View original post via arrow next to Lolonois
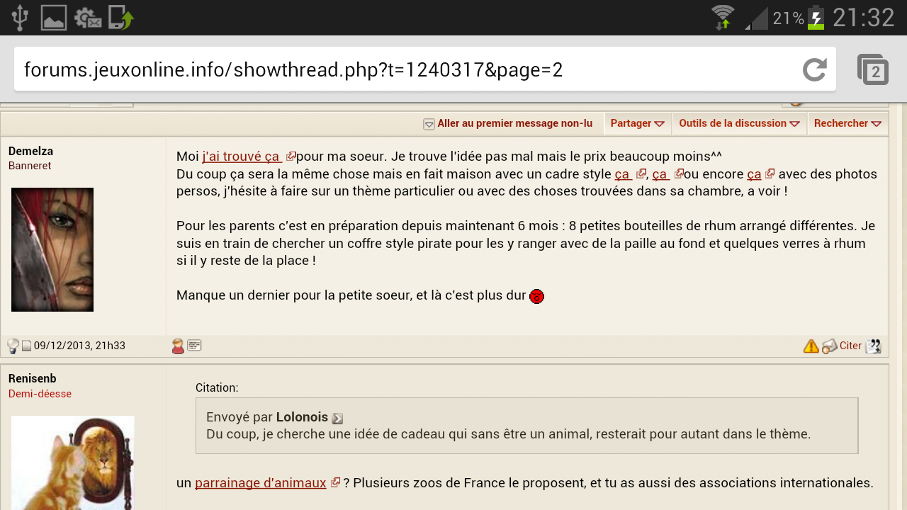Screen dimensions: 907x510 (337, 419)
